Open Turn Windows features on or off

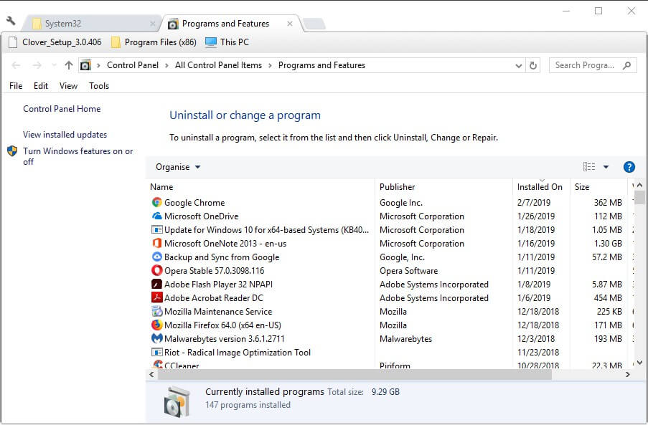click(x=78, y=156)
